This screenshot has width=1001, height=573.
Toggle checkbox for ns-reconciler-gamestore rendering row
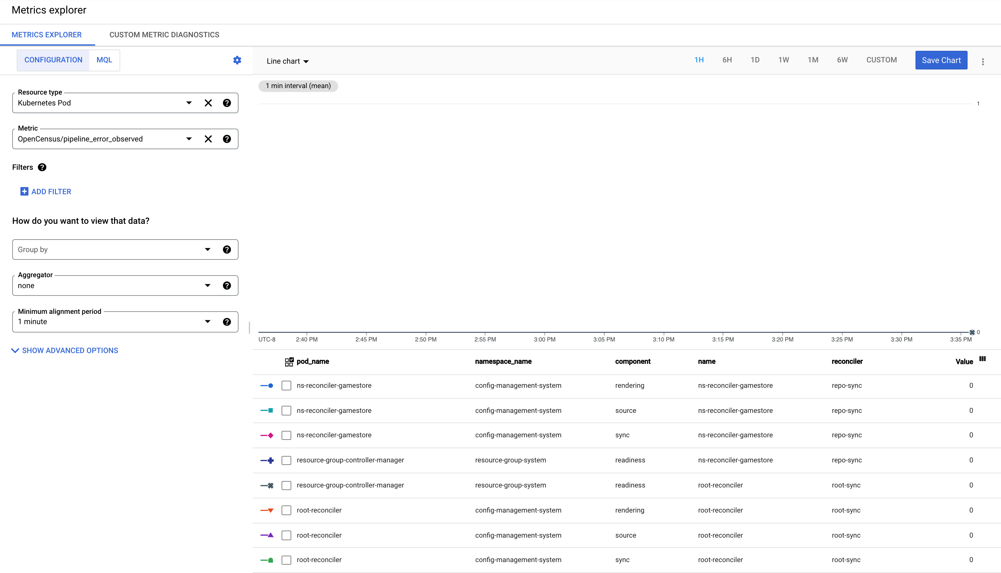coord(287,385)
